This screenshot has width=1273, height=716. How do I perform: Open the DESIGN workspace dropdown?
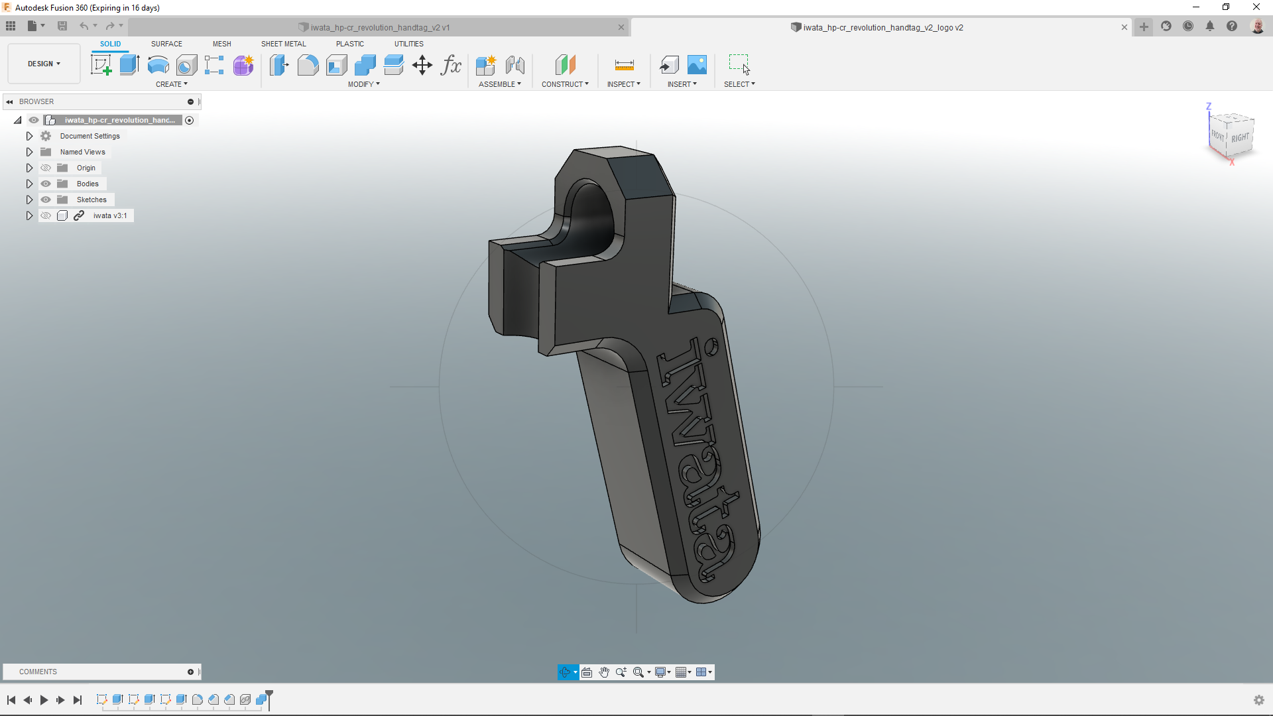(x=44, y=64)
